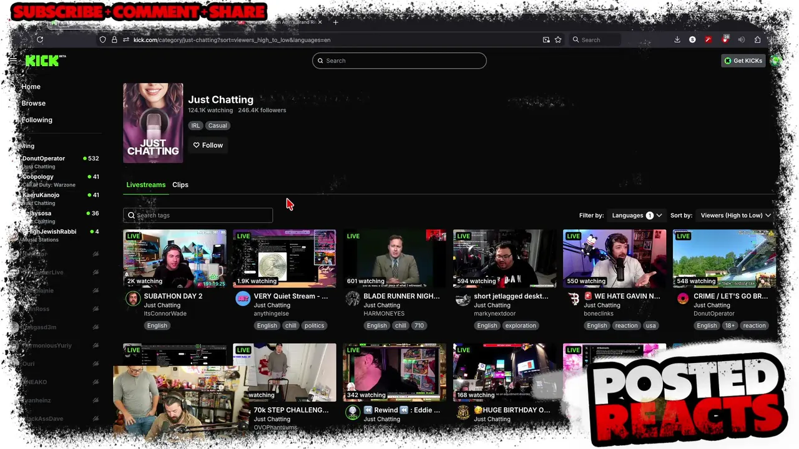Click the "246.4K followers" text
This screenshot has width=799, height=449.
[262, 110]
